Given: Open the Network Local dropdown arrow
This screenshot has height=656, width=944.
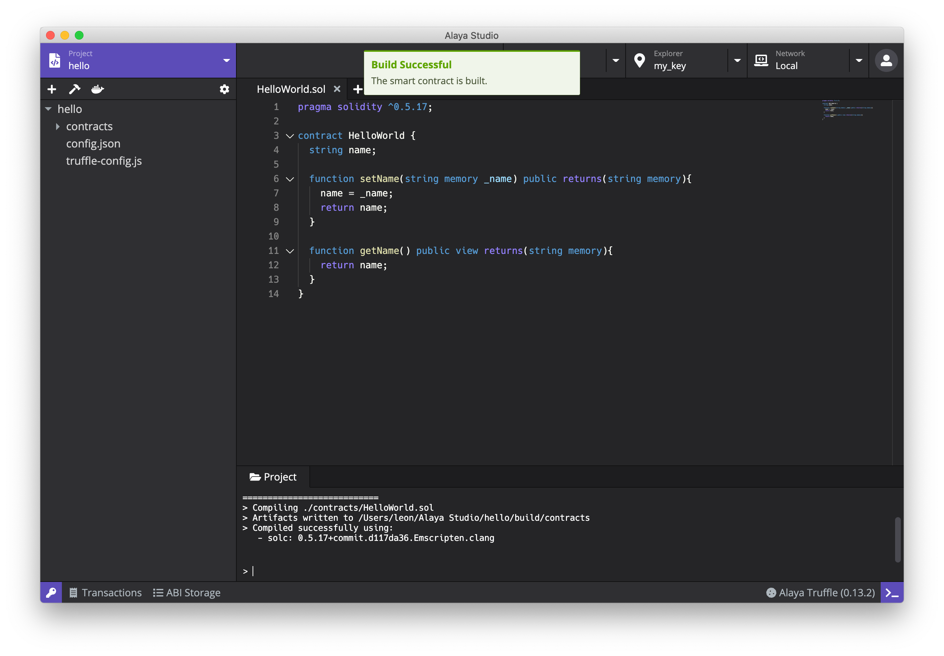Looking at the screenshot, I should tap(859, 60).
